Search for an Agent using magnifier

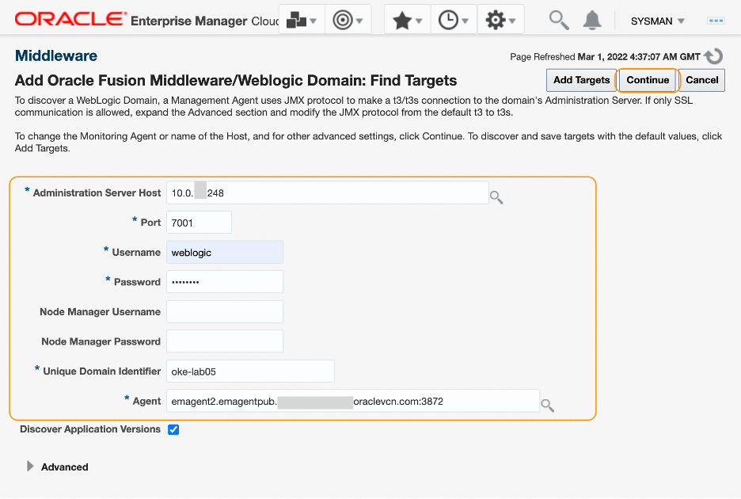click(547, 405)
